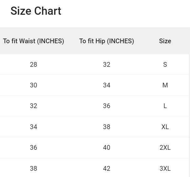This screenshot has height=177, width=190.
Task: Choose the XL size cell
Action: 165,127
